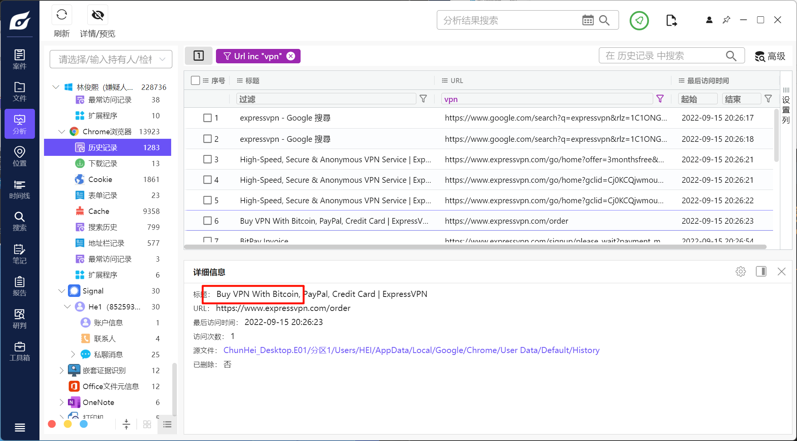Select the Cookie tree item

click(x=100, y=179)
